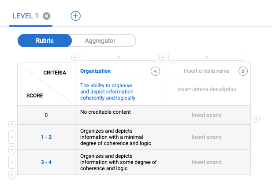The height and width of the screenshot is (186, 272).
Task: Delete the empty criteria column B
Action: click(206, 57)
